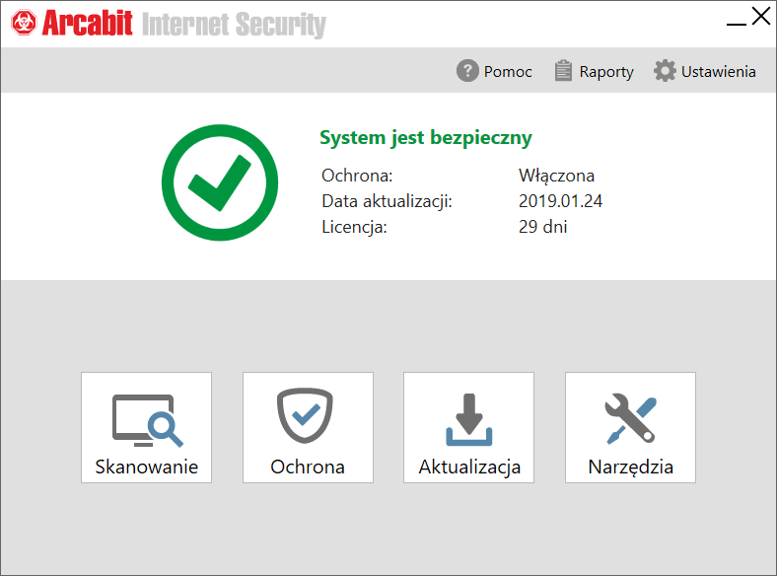Select the Aktualizacja tile label
777x576 pixels.
[x=469, y=468]
